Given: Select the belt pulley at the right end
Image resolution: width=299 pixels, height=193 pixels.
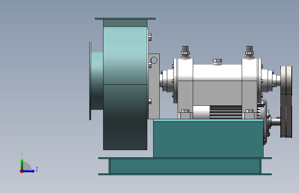Looking at the screenshot, I should 286,102.
